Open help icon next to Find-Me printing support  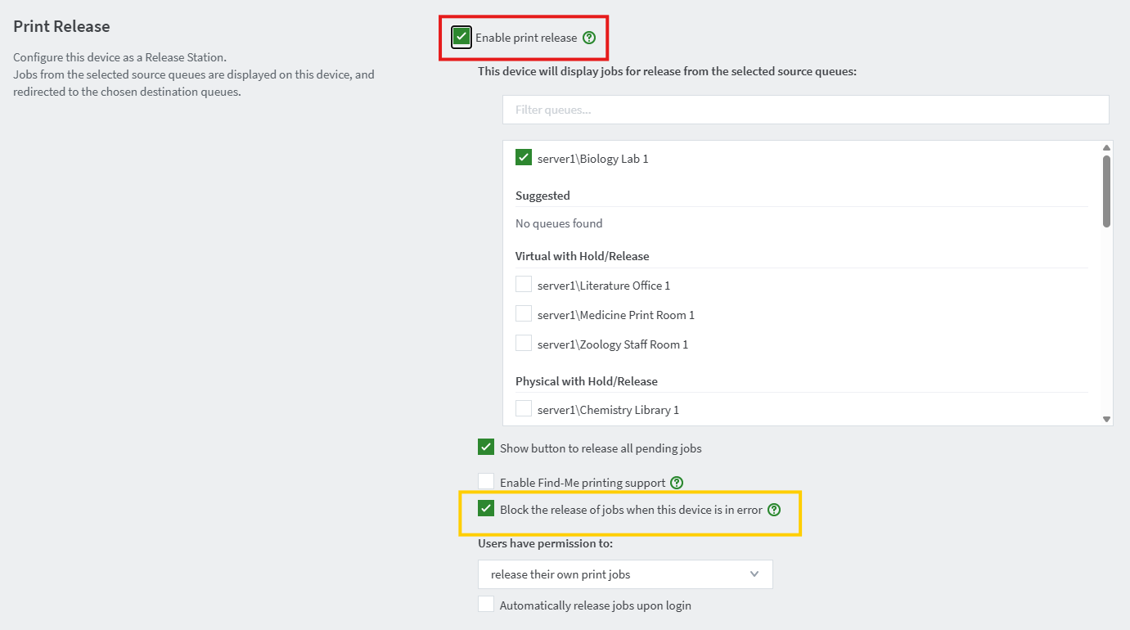677,483
